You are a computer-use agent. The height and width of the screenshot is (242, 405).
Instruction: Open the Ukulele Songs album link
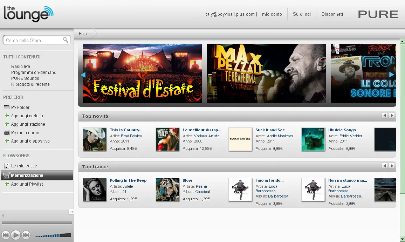pos(342,130)
